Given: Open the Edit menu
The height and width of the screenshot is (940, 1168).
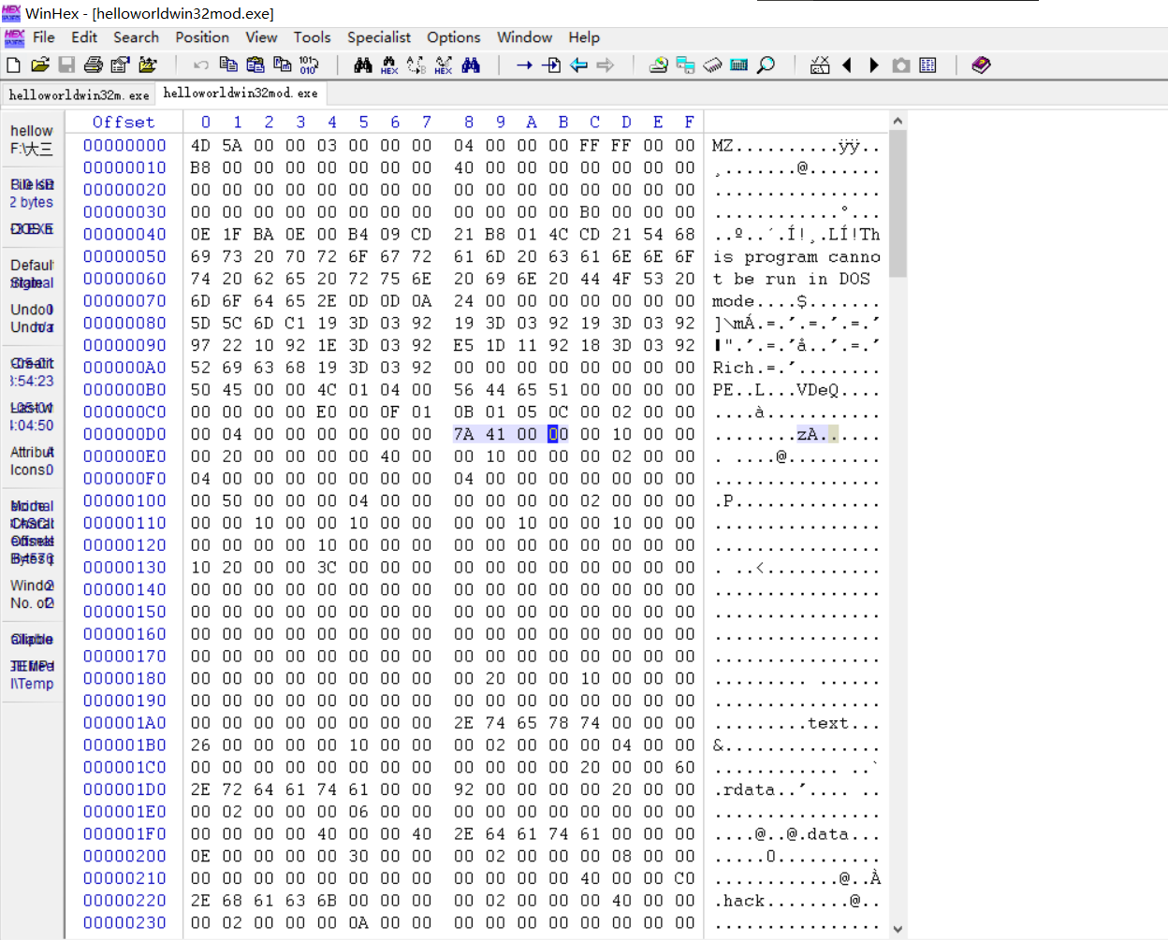Looking at the screenshot, I should (x=84, y=37).
